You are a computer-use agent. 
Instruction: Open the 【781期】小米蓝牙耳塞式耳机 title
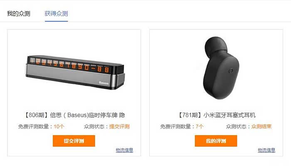(x=216, y=115)
